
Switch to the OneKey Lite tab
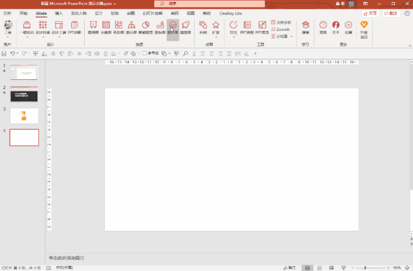[x=231, y=13]
